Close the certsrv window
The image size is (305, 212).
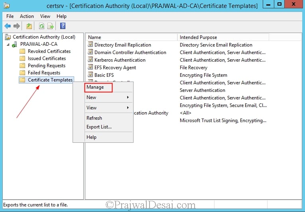click(x=294, y=4)
